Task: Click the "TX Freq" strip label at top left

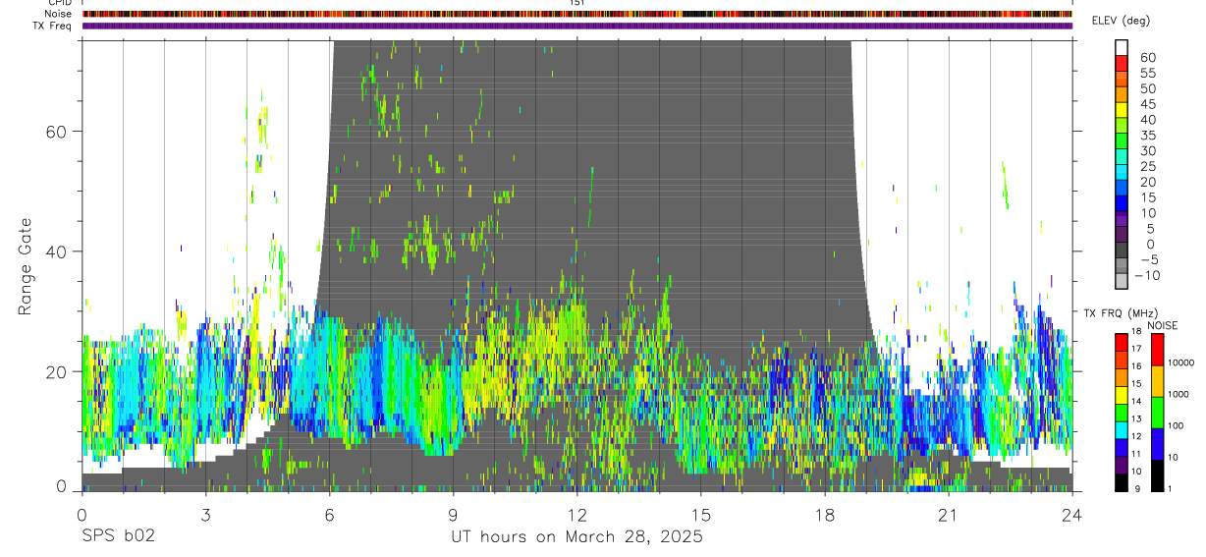Action: pyautogui.click(x=53, y=26)
